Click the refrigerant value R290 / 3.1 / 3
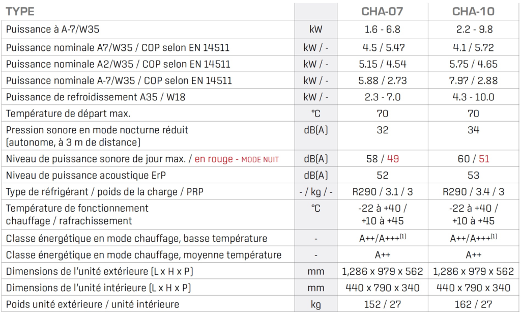The image size is (521, 313). (x=382, y=192)
